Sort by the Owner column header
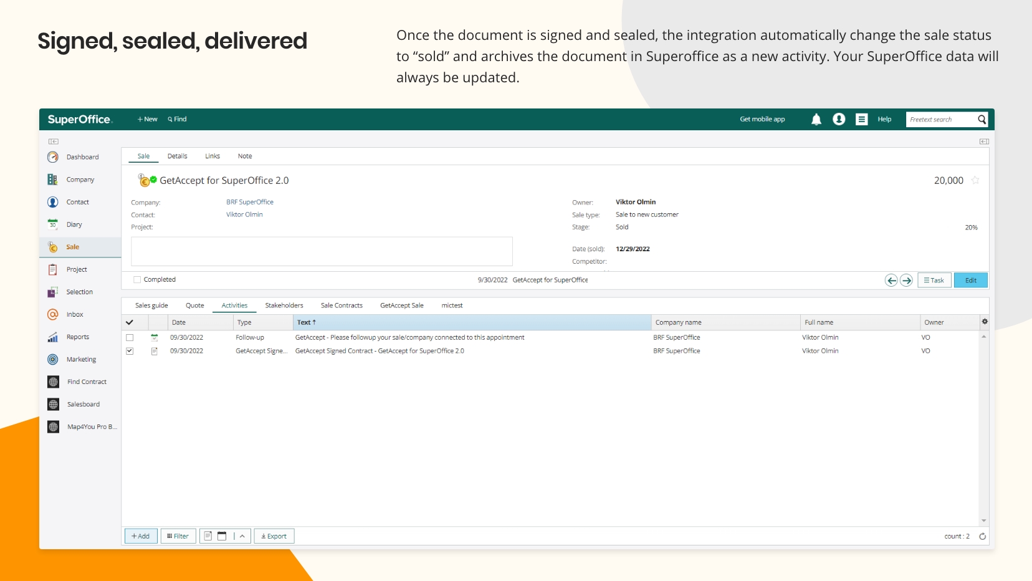This screenshot has width=1032, height=581. [x=950, y=322]
